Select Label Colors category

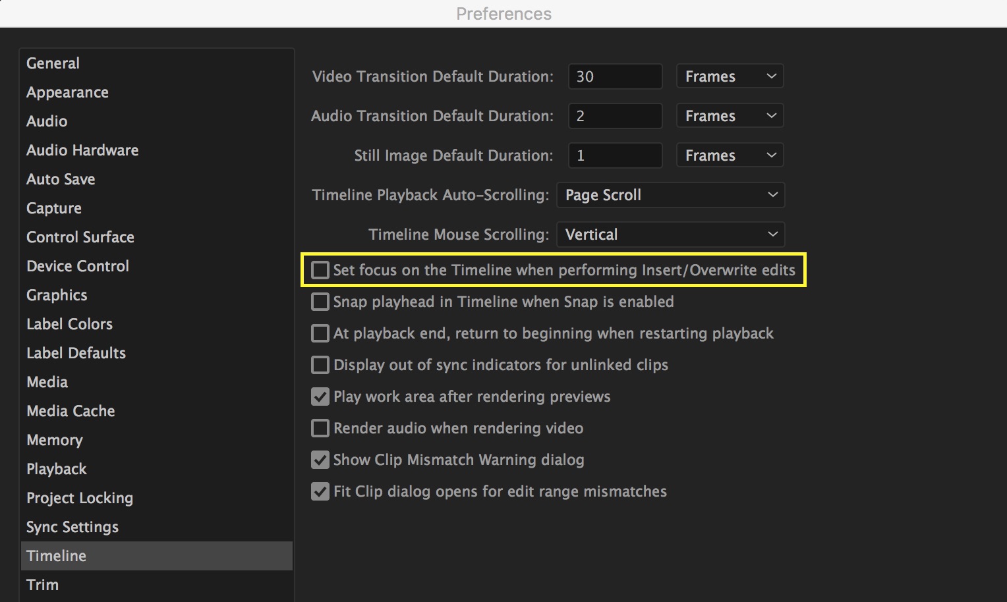pyautogui.click(x=157, y=324)
